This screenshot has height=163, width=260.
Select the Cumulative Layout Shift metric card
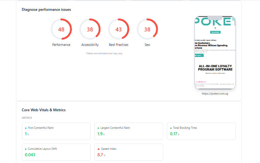point(56,152)
